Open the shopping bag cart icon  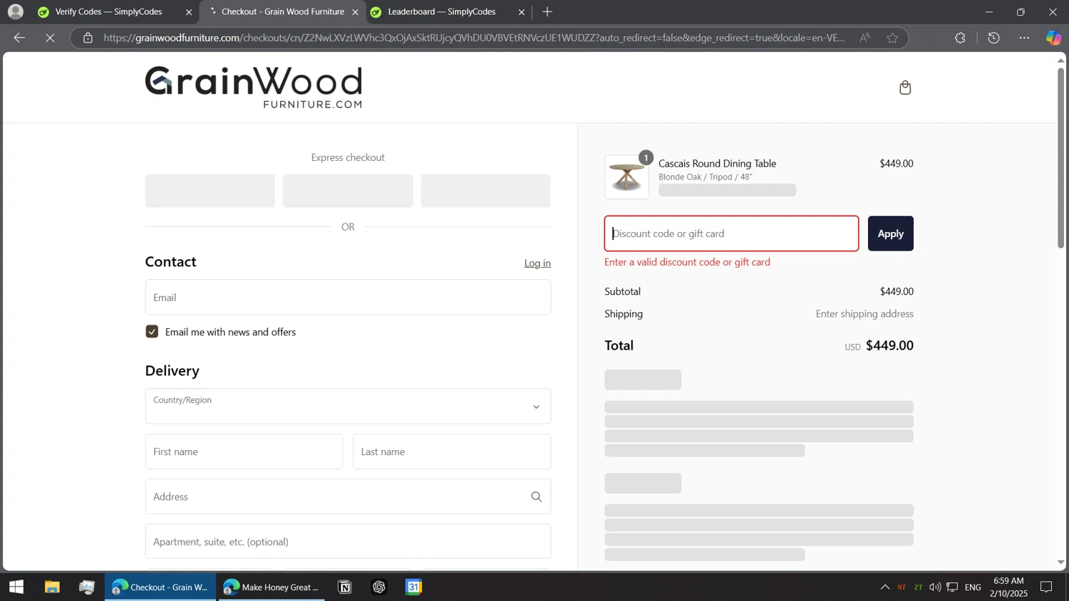tap(905, 88)
